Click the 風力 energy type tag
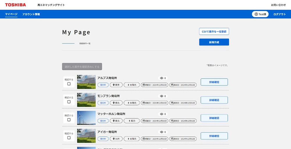 click(132, 121)
